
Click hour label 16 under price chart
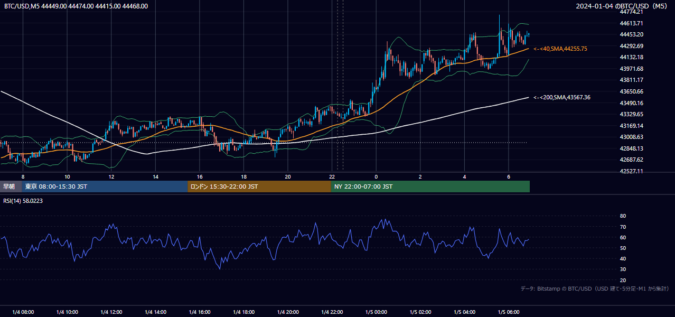(200, 176)
